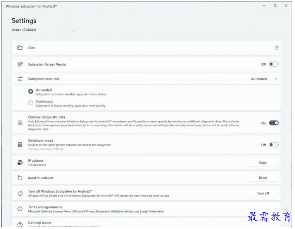Image resolution: width=295 pixels, height=229 pixels.
Task: Open Microsoft Privacy Statement link
Action: [91, 212]
